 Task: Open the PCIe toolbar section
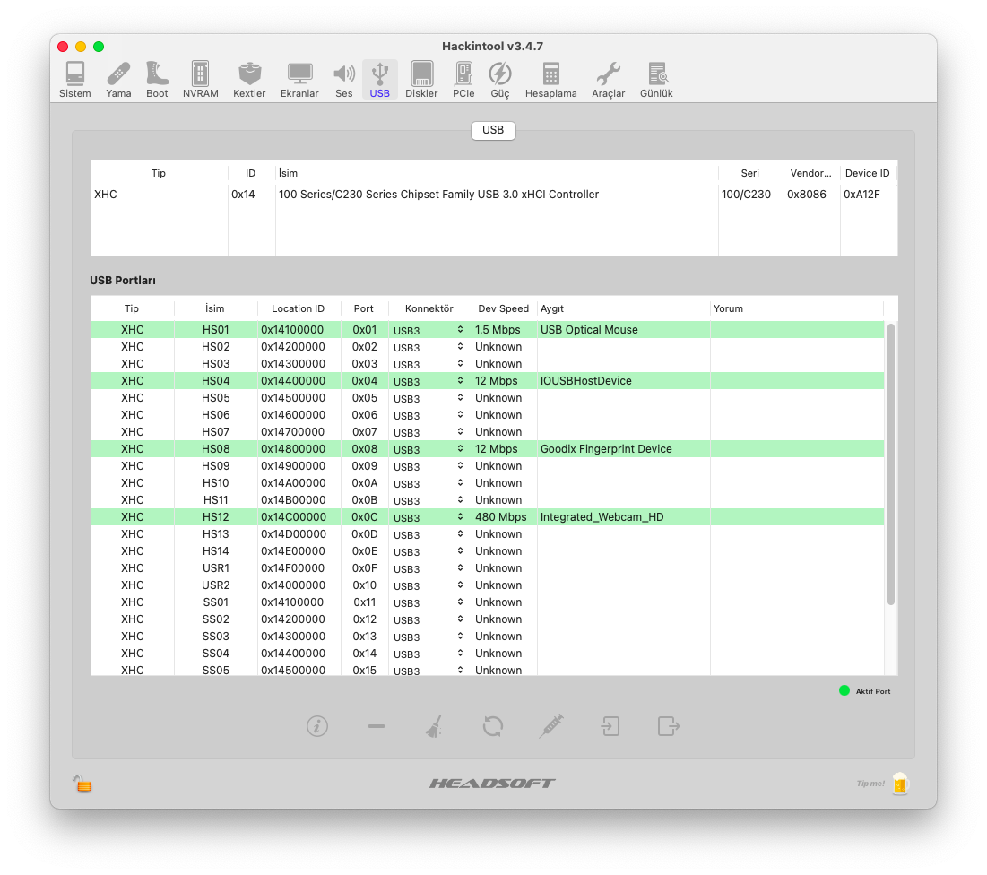463,80
